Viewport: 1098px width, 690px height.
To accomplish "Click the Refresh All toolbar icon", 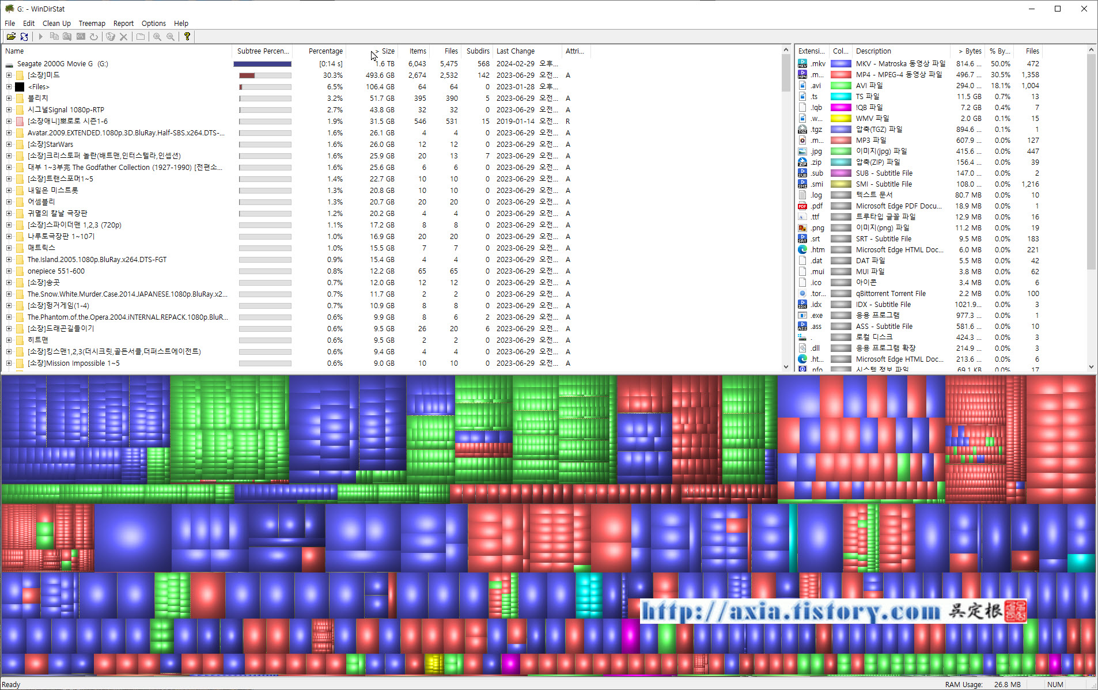I will tap(24, 36).
